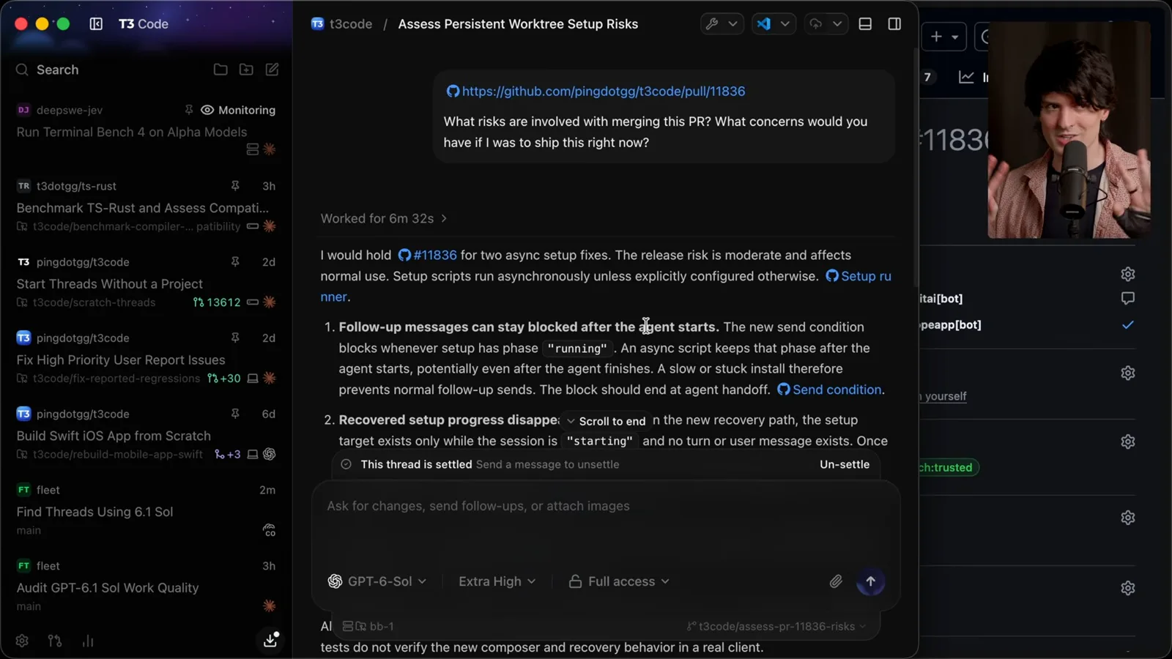Click the Monitoring status on deepswe-jev thread
The height and width of the screenshot is (659, 1172).
238,111
